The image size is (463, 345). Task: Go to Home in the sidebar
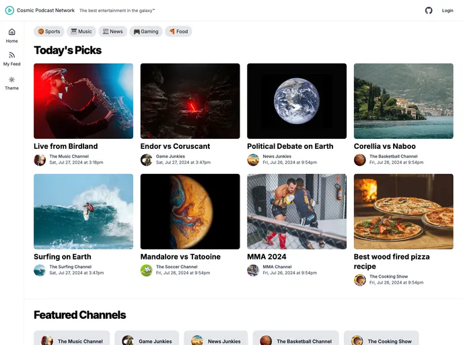click(12, 36)
